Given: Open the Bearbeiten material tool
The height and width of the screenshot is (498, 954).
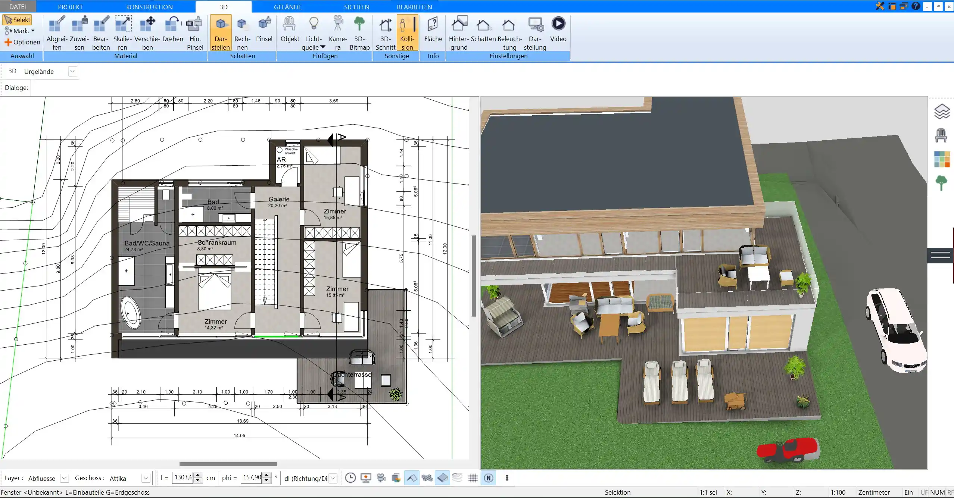Looking at the screenshot, I should (x=101, y=33).
